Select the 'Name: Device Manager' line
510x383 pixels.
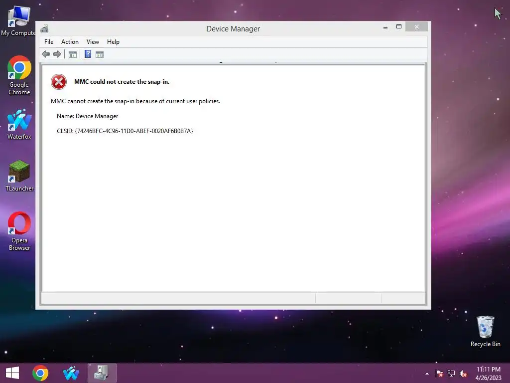pyautogui.click(x=87, y=116)
